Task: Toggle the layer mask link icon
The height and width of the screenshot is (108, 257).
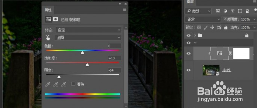Action: pos(230,53)
